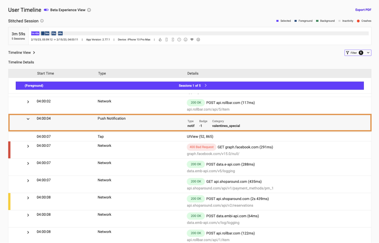Click the funnel Filter icon
The image size is (379, 243).
click(347, 53)
